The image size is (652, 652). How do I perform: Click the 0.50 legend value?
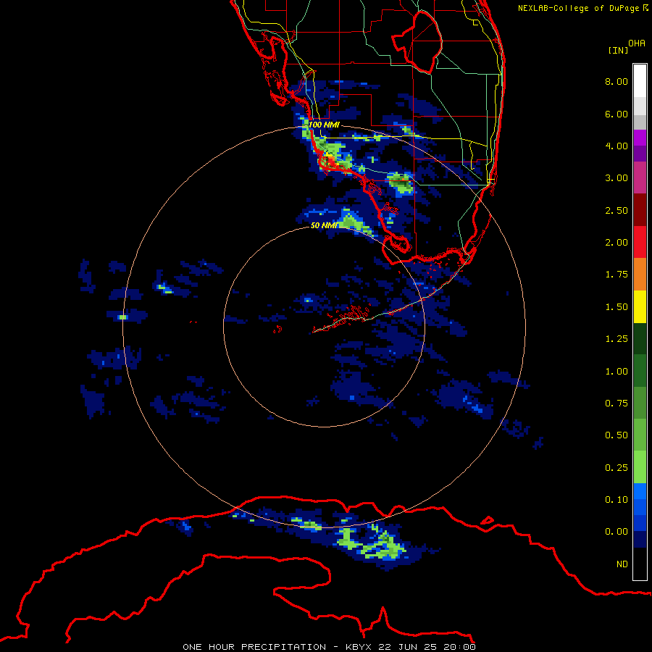click(617, 435)
